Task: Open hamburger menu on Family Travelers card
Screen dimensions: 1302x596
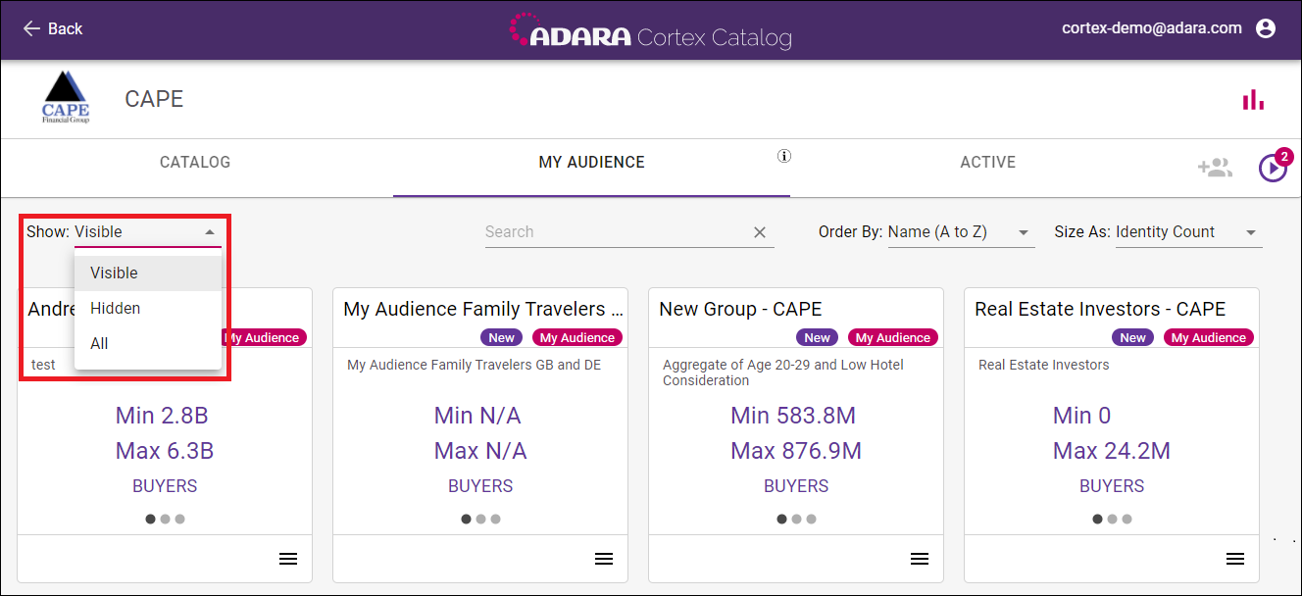Action: [x=604, y=559]
